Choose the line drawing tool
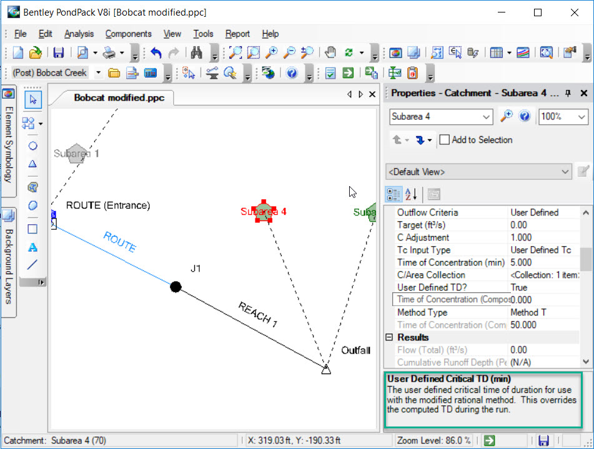This screenshot has height=449, width=594. [x=32, y=265]
